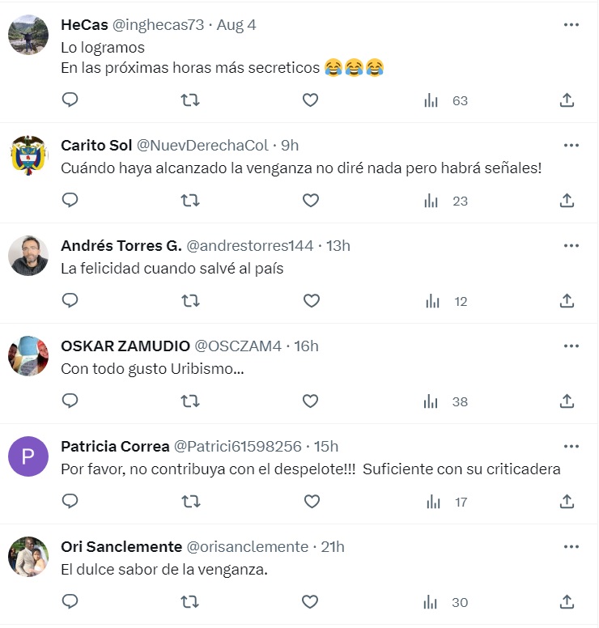Retweet Carito Sol's tweet
Image resolution: width=599 pixels, height=628 pixels.
(x=190, y=200)
